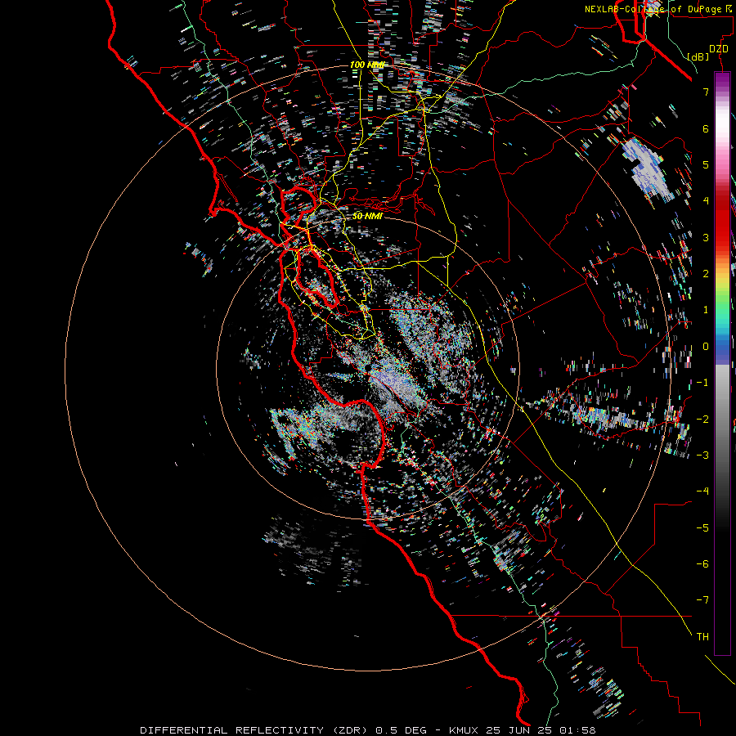Click the "1" value on the color scale
Image resolution: width=736 pixels, height=736 pixels.
[706, 310]
